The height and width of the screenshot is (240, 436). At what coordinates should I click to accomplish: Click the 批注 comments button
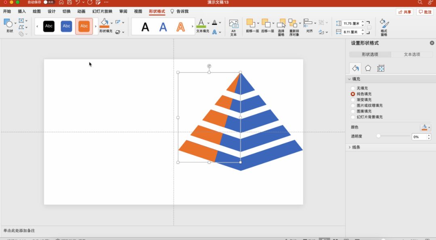(x=425, y=12)
